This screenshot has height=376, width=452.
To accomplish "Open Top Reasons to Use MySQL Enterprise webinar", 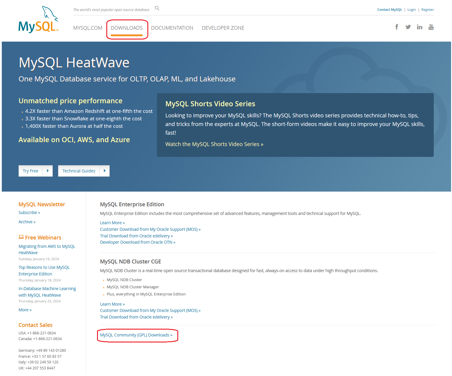I will click(x=44, y=271).
